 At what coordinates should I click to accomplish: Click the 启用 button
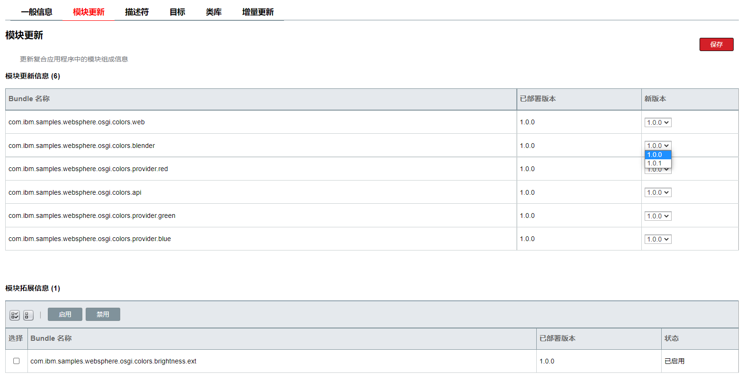point(65,314)
